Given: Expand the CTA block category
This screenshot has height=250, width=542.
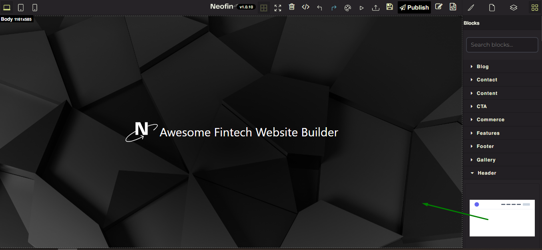Looking at the screenshot, I should [x=502, y=106].
